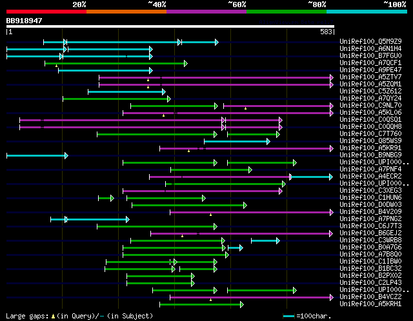Click the green alignment bar in B2PX02 row

[161, 277]
